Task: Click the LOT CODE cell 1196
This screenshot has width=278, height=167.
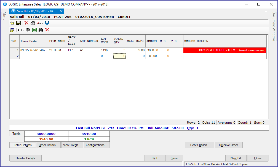Action: point(106,50)
